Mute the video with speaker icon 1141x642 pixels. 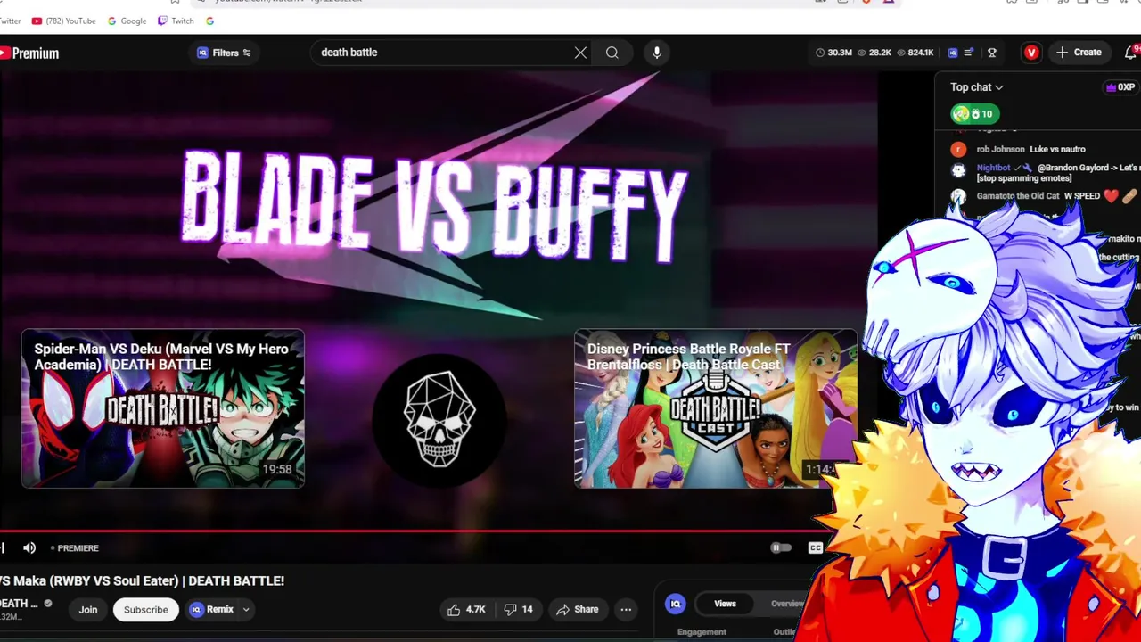(29, 547)
